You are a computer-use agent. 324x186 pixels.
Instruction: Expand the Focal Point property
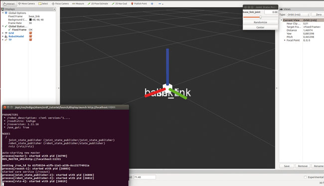click(x=285, y=40)
